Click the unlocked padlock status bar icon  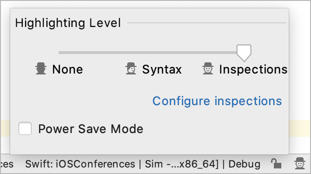276,163
